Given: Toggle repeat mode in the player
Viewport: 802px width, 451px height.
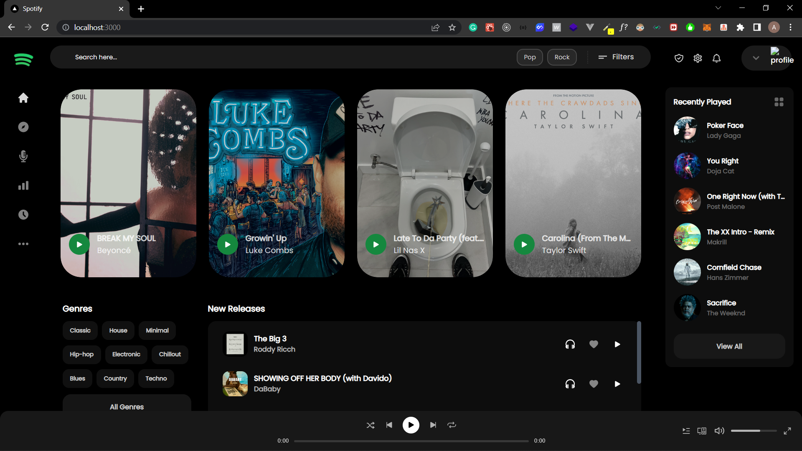Looking at the screenshot, I should coord(452,425).
